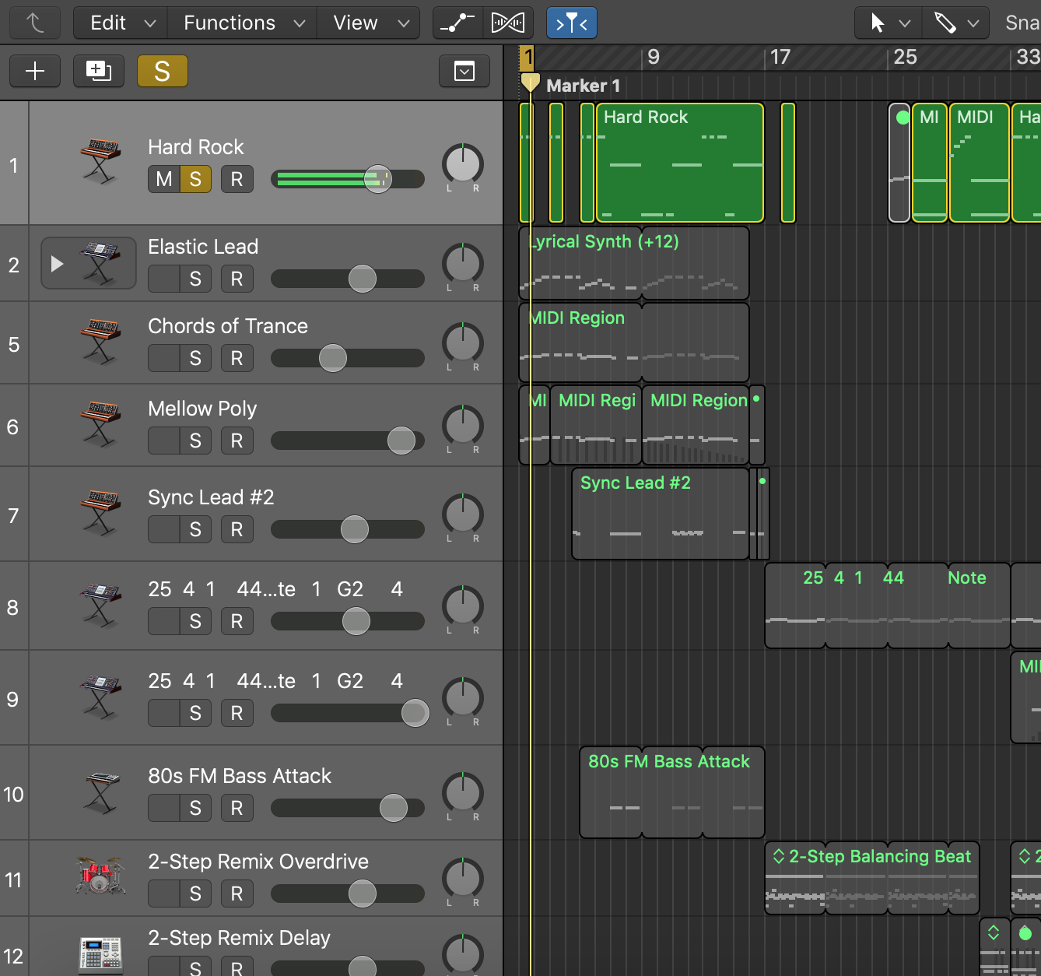Image resolution: width=1041 pixels, height=976 pixels.
Task: Click the Mellow Poly volume slider
Action: [401, 441]
